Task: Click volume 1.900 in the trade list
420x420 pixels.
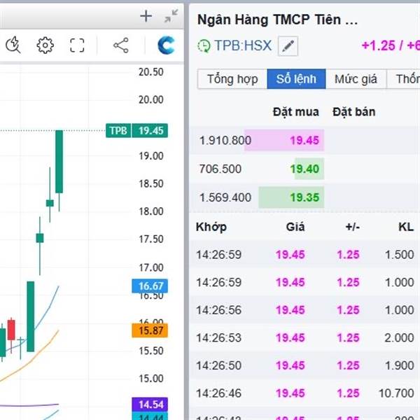Action: (400, 365)
